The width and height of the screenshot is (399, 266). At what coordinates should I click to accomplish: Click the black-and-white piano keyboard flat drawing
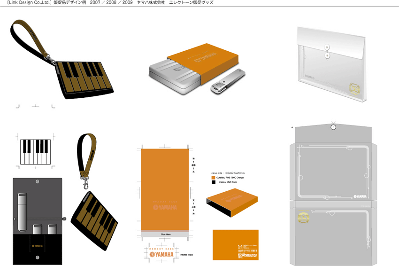35,152
